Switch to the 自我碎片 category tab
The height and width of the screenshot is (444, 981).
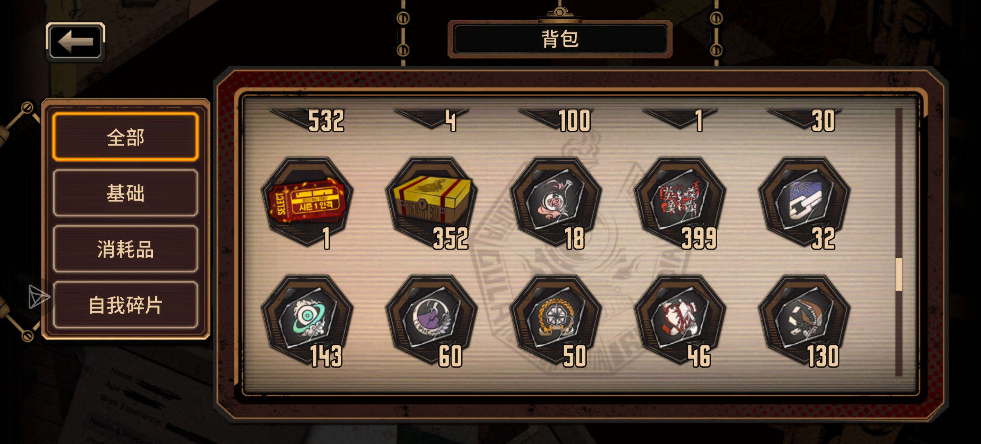click(x=126, y=305)
